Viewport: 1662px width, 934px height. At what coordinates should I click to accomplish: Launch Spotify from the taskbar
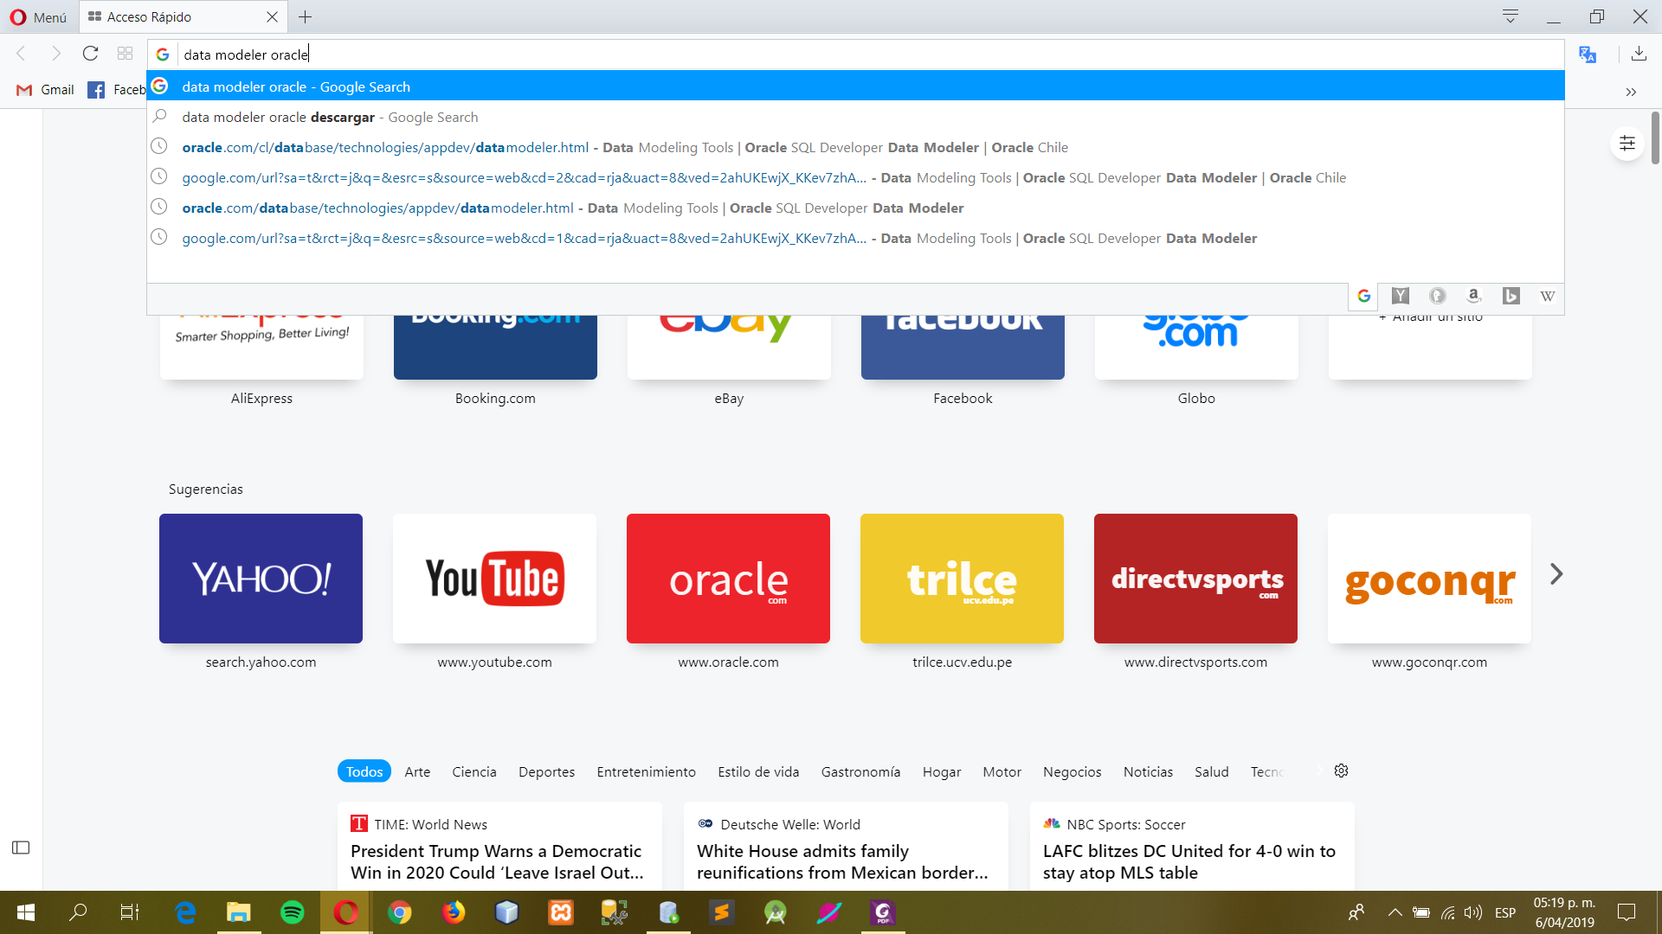click(293, 912)
